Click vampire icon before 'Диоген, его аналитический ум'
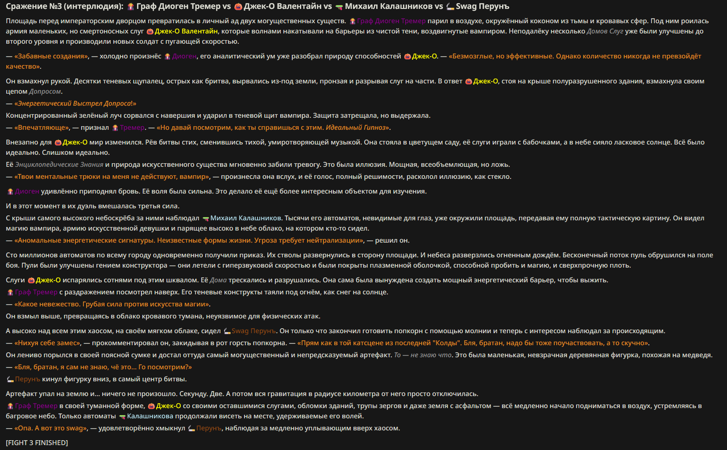 click(168, 56)
